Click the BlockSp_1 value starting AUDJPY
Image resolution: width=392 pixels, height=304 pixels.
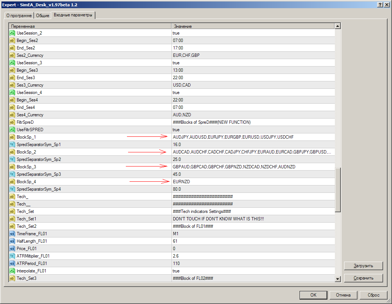pyautogui.click(x=233, y=137)
